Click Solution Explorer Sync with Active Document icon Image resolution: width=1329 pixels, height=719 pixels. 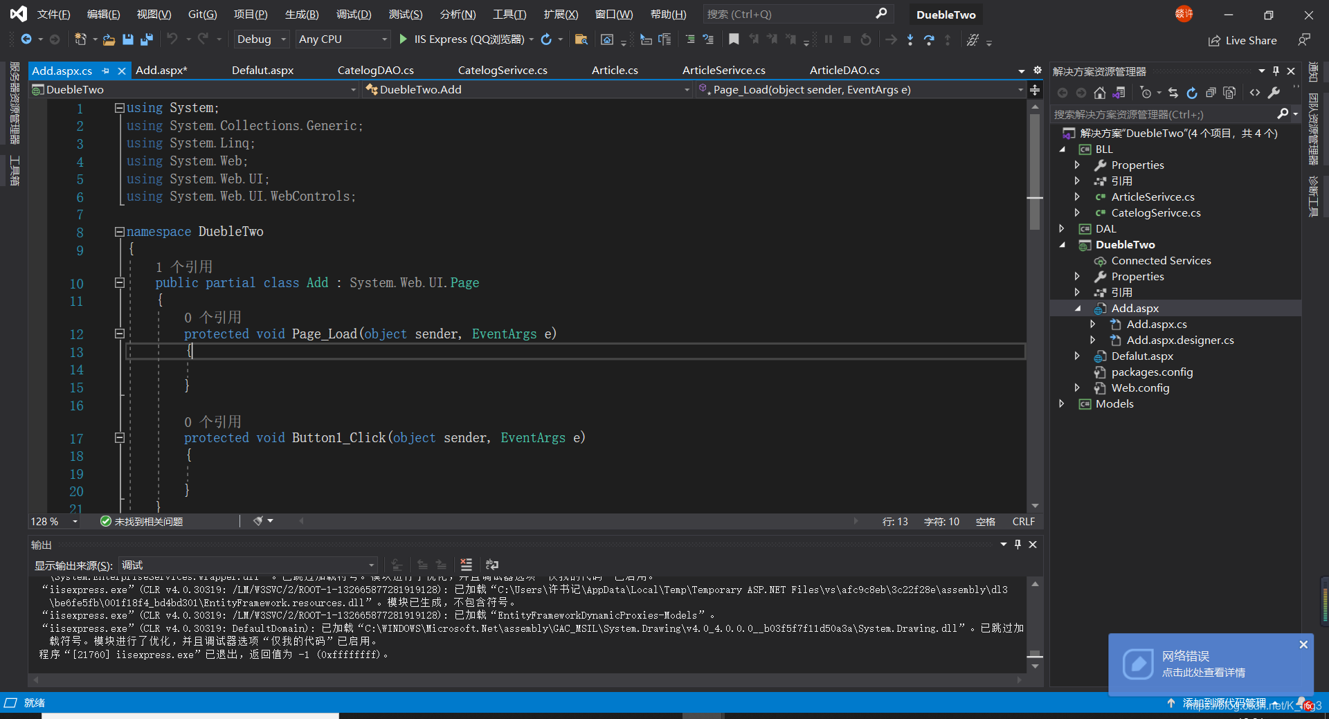pos(1173,93)
